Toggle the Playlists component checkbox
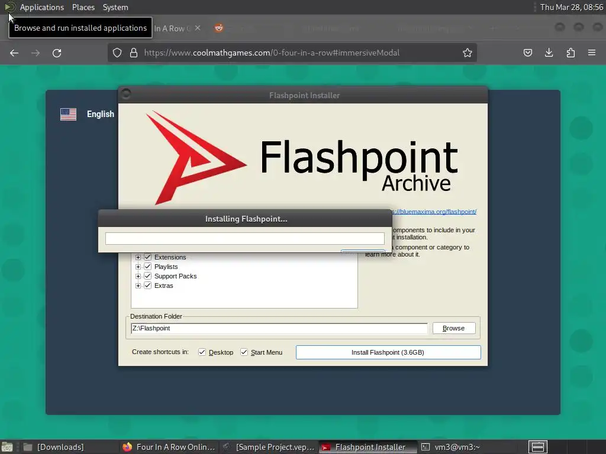Image resolution: width=606 pixels, height=454 pixels. [x=147, y=267]
